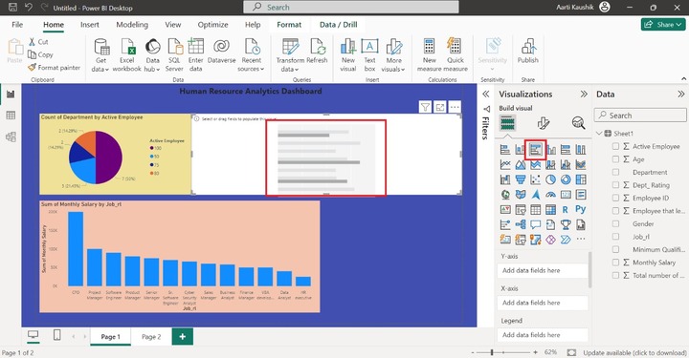
Task: Pick the Line chart visual
Action: click(505, 165)
